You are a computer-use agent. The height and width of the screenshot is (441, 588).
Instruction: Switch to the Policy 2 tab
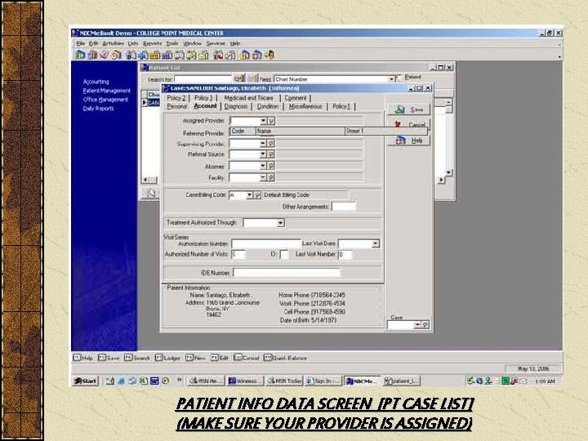click(176, 98)
